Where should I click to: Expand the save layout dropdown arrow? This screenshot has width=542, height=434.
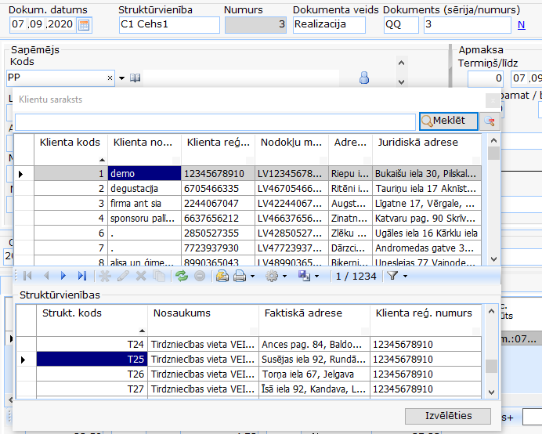click(316, 277)
